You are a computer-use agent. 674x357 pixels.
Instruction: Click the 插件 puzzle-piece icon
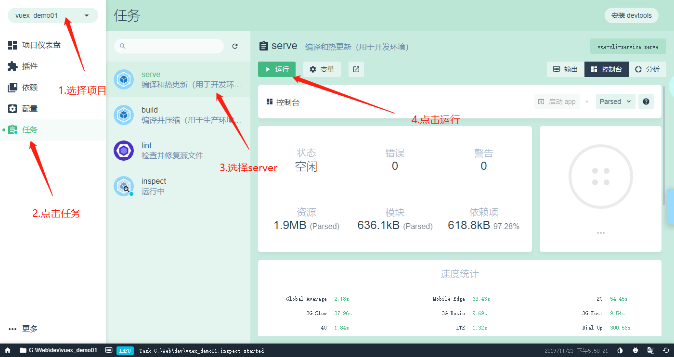[13, 66]
